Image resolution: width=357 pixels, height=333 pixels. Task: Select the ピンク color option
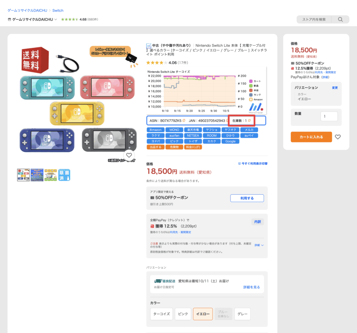[x=183, y=314]
